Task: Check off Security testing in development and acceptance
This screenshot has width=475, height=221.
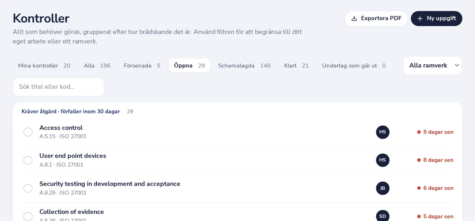Action: pos(28,188)
